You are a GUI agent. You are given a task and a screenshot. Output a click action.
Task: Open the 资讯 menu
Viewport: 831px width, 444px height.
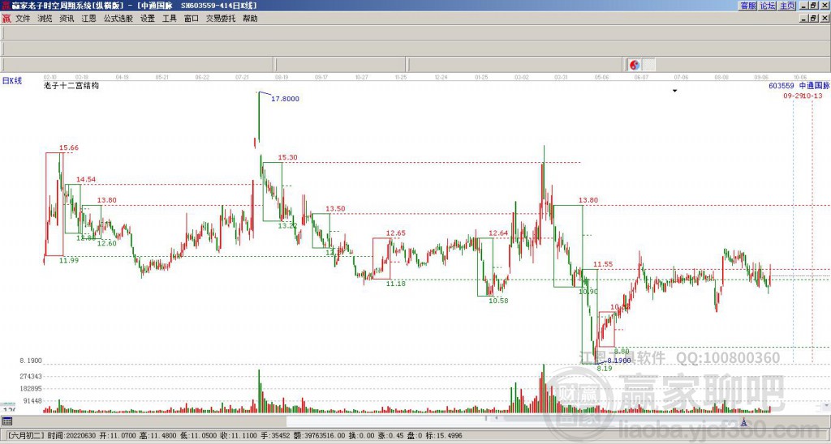click(67, 19)
